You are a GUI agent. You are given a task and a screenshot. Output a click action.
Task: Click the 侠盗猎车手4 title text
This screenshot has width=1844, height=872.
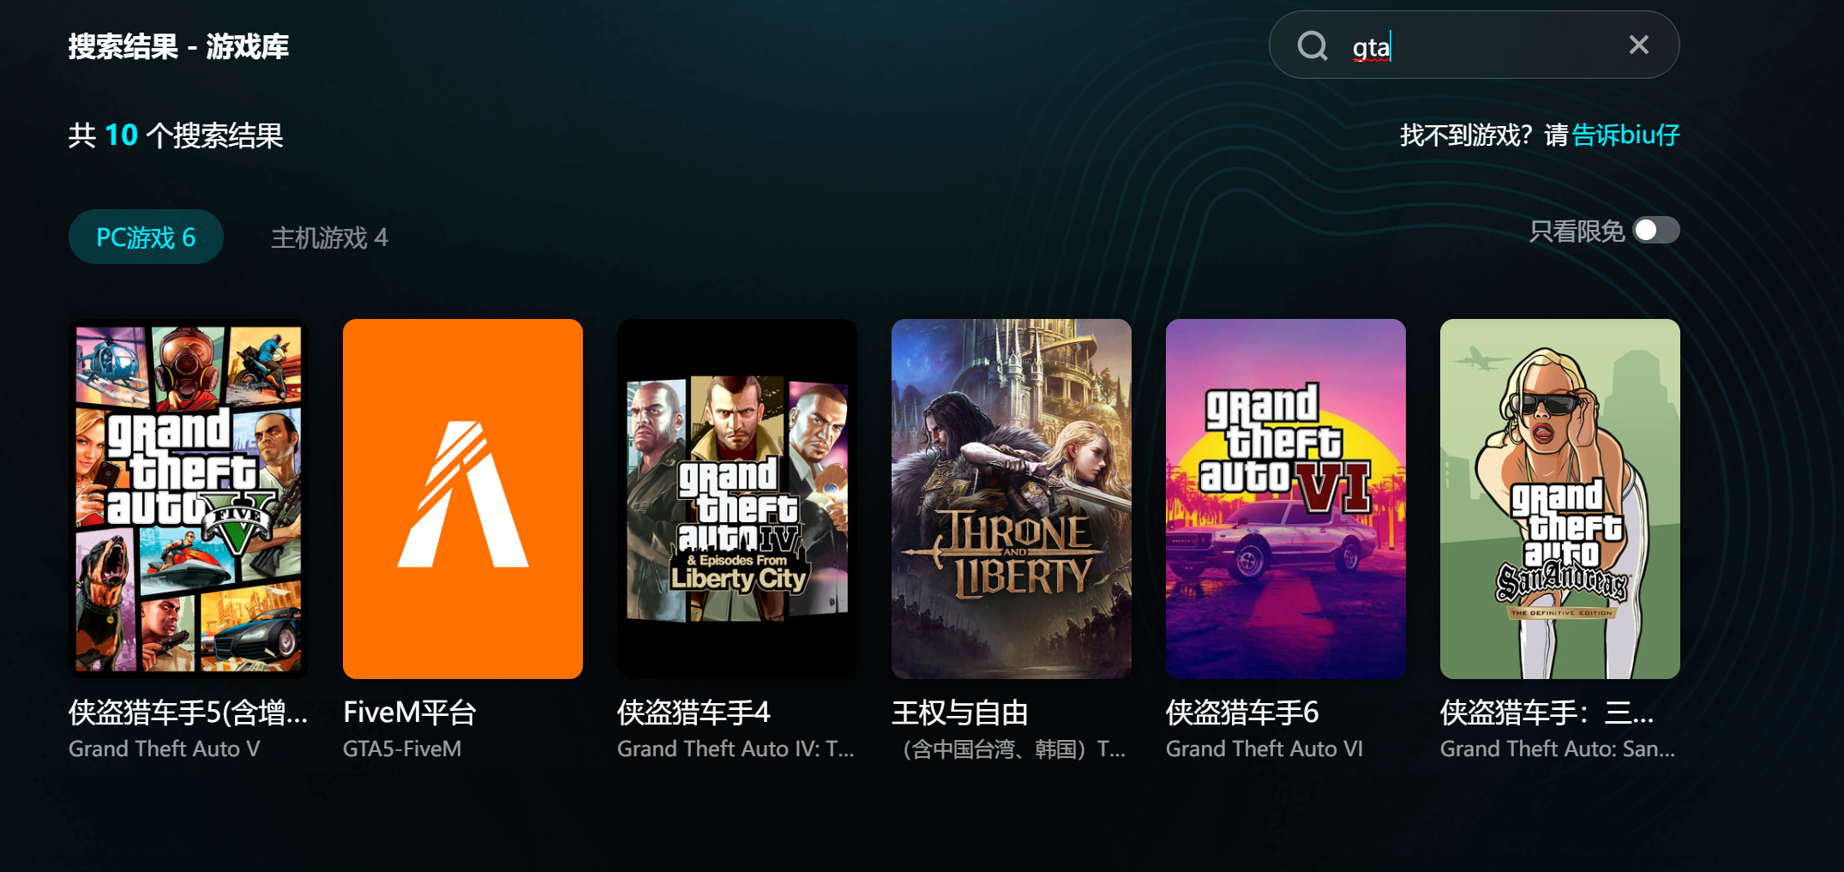tap(694, 713)
